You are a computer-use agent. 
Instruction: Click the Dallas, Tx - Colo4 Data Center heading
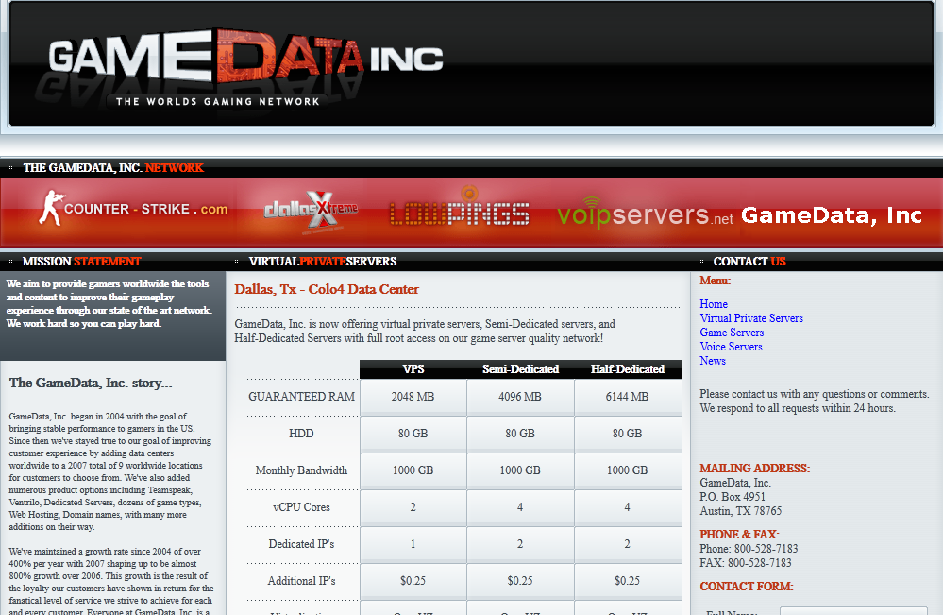tap(327, 289)
